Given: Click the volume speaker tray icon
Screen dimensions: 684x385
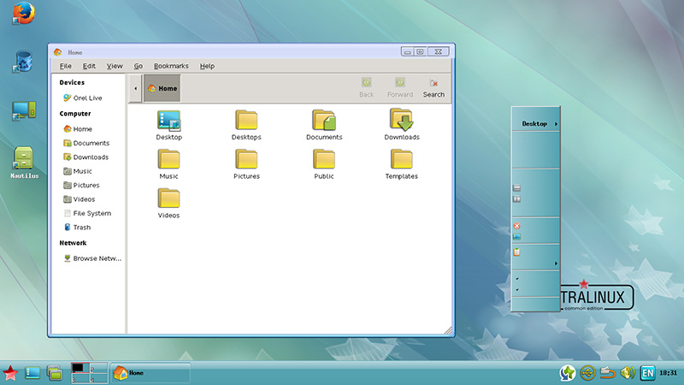Looking at the screenshot, I should click(x=629, y=372).
